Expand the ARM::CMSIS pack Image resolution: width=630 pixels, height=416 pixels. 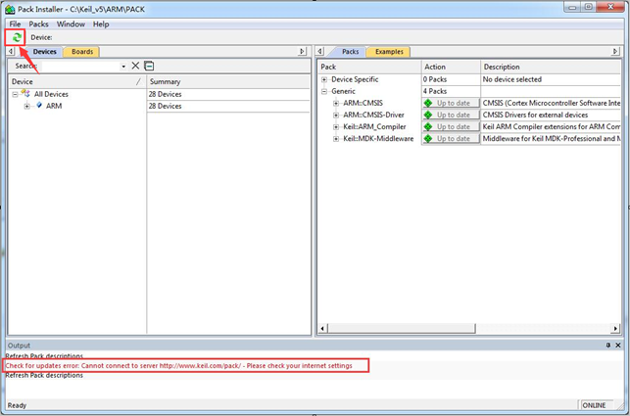point(336,104)
